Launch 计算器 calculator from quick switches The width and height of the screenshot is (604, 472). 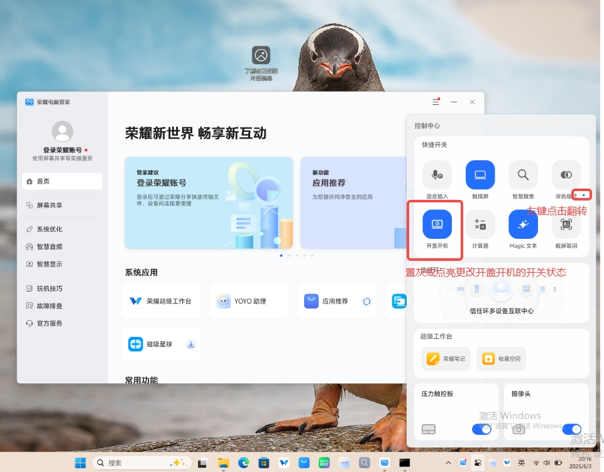pos(480,224)
